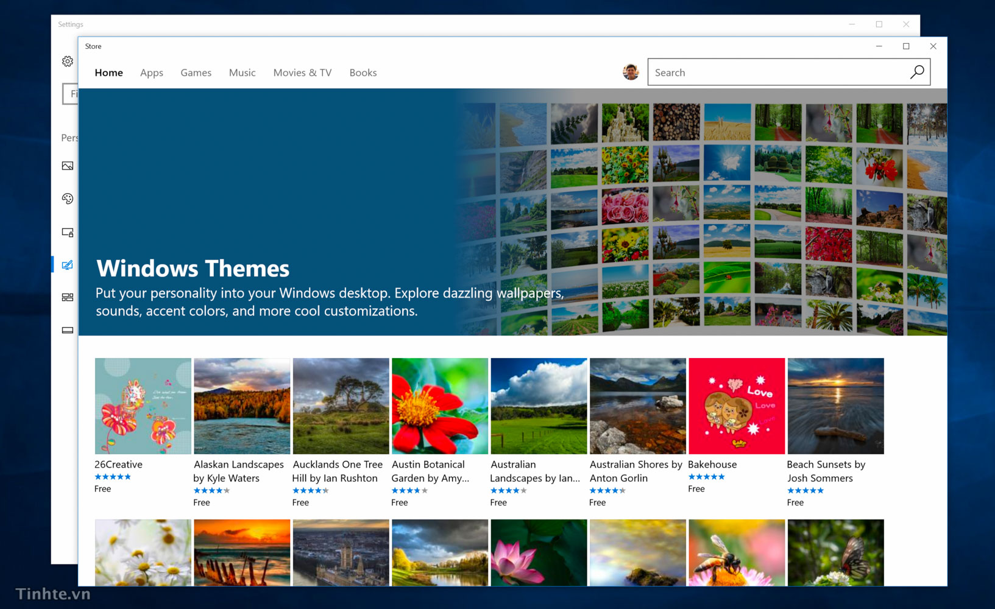Click the Free label under Beach Sunsets
This screenshot has width=995, height=609.
(x=795, y=502)
